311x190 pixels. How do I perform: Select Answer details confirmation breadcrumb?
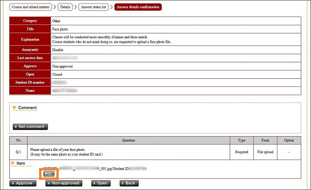[x=138, y=7]
